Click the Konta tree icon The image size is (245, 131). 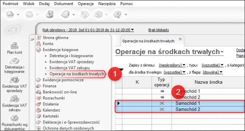(x=38, y=44)
